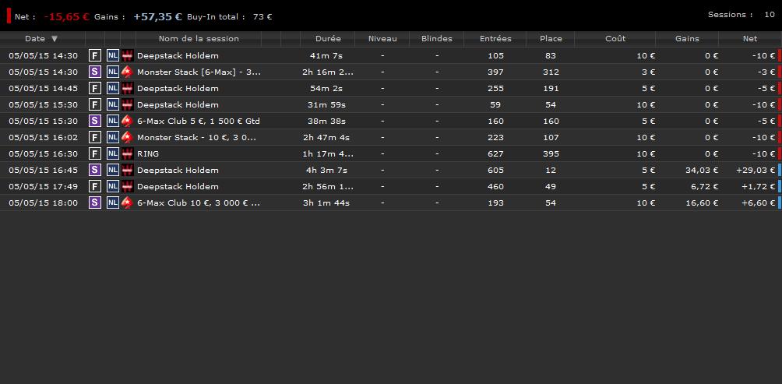Viewport: 782px width, 384px height.
Task: Click the NL icon in the Monster Stack [6-Max] row
Action: click(113, 72)
